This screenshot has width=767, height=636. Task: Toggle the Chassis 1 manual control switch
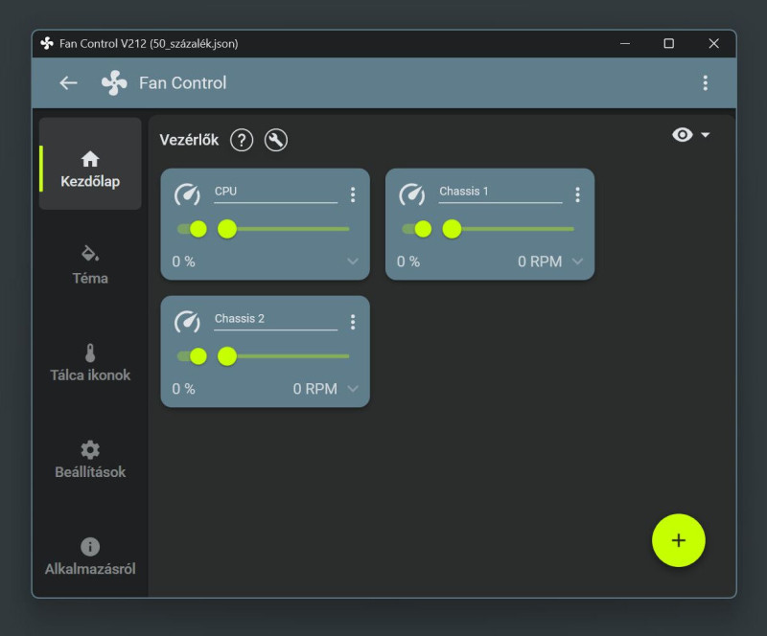417,229
